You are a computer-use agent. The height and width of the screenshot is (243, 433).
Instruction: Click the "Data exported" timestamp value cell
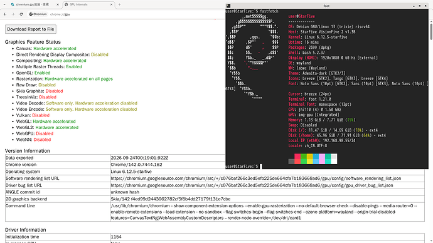(168, 158)
